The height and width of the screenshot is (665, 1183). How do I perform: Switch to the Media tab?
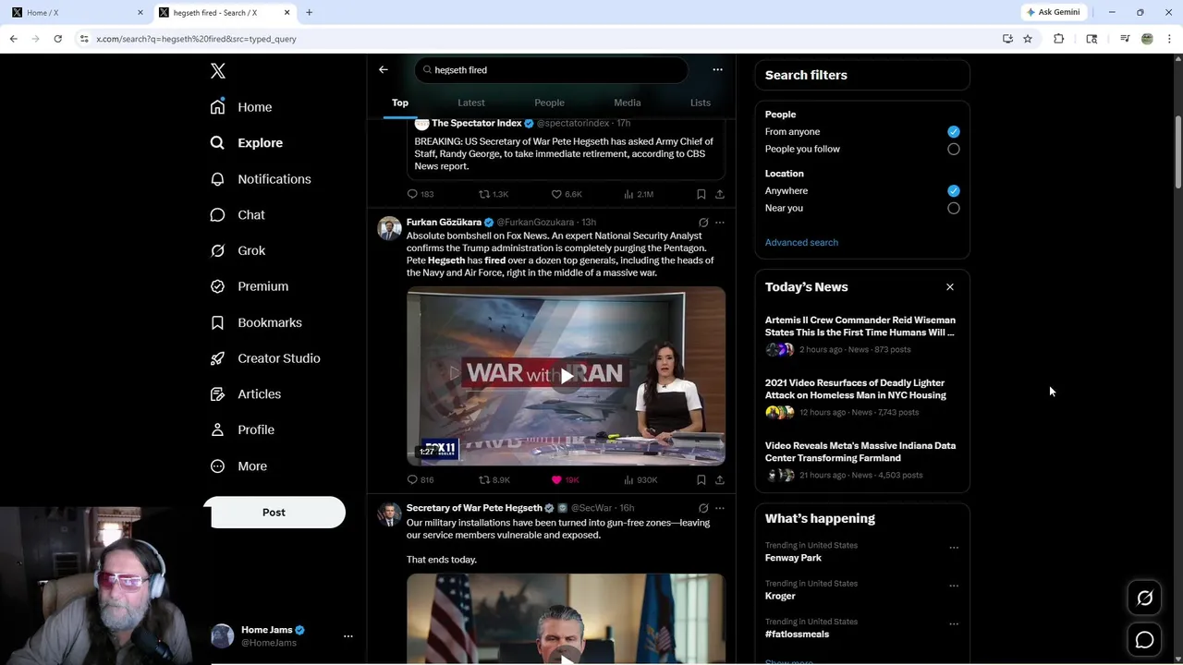click(x=628, y=103)
